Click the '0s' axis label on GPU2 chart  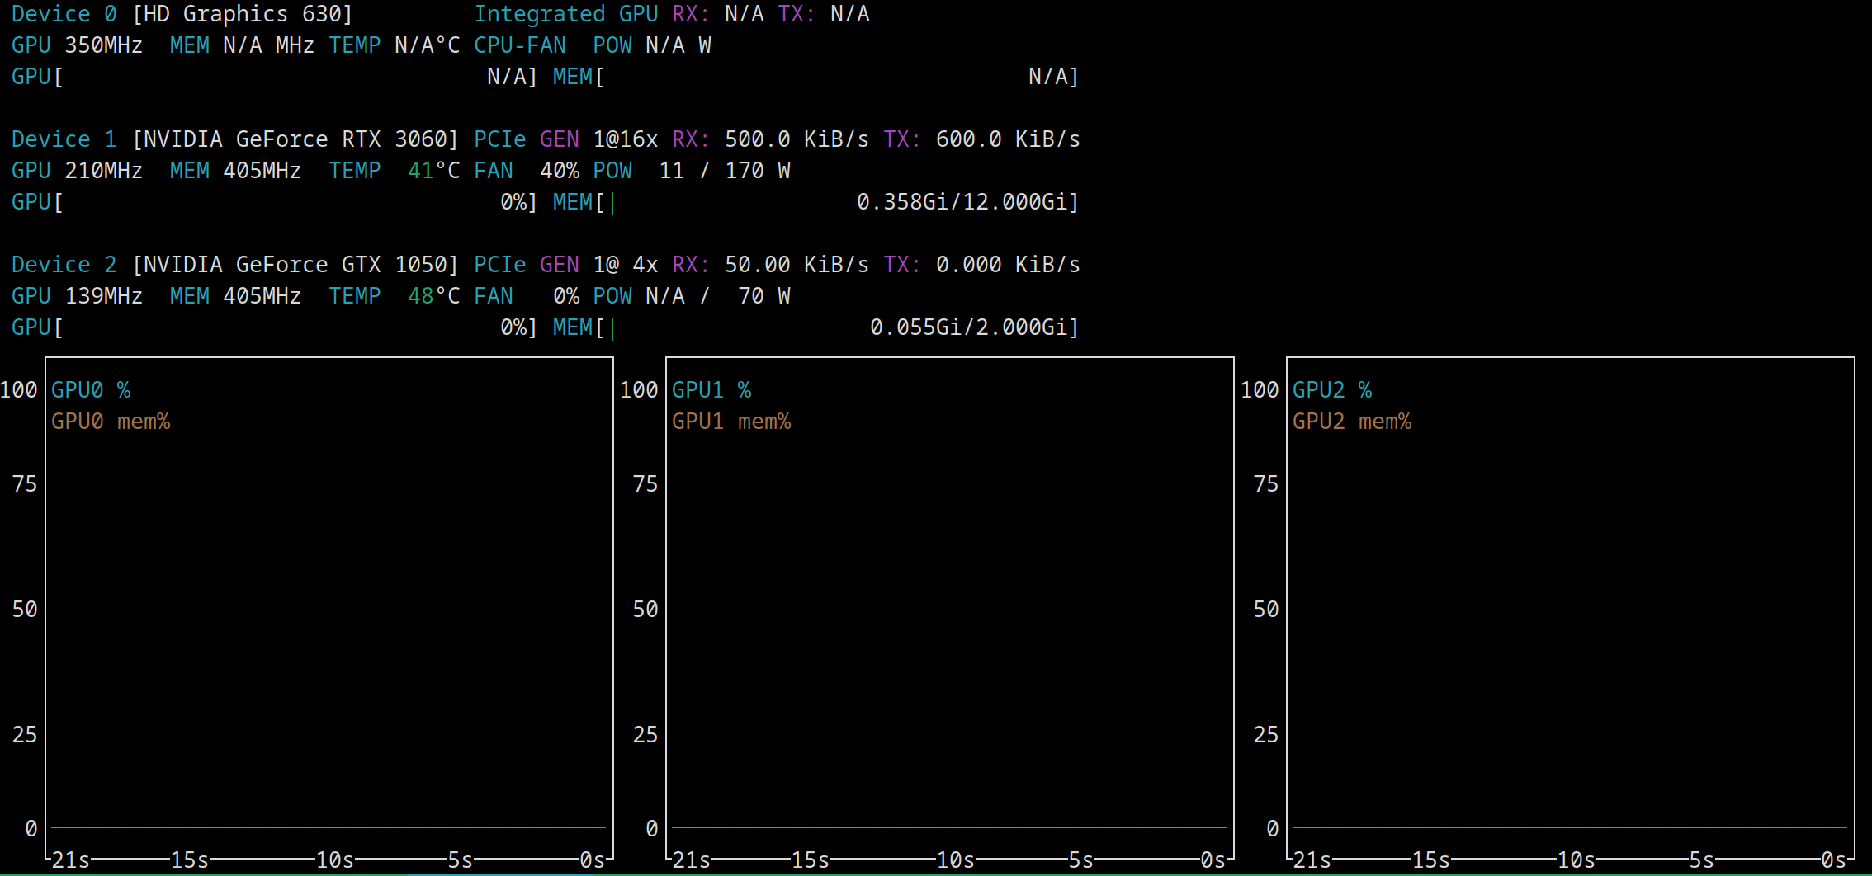tap(1834, 860)
